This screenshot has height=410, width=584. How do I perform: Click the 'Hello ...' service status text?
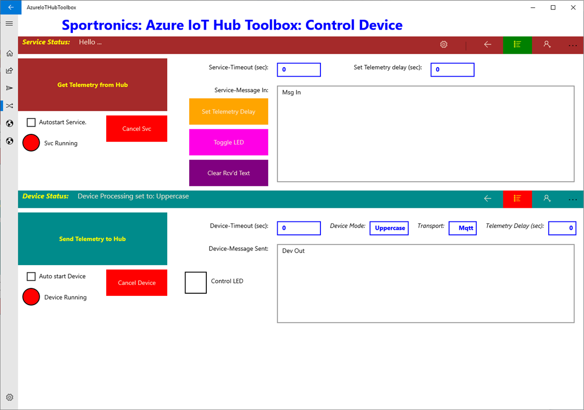(90, 42)
